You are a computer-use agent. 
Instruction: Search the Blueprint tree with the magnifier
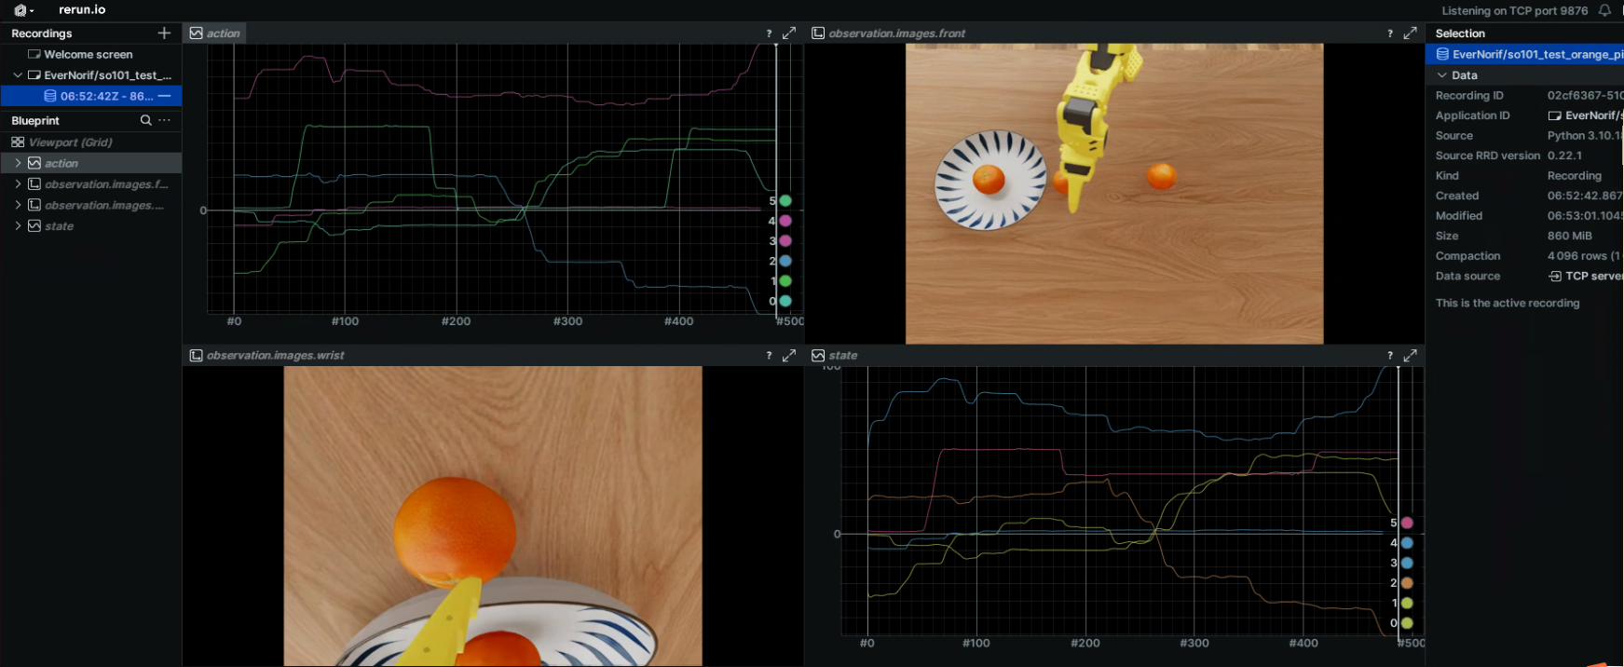click(x=145, y=120)
